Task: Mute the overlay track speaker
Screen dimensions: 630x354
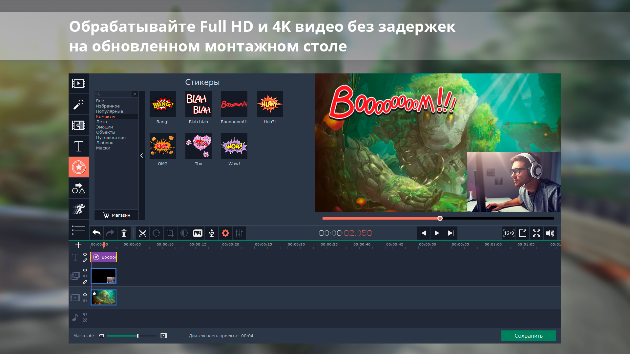Action: click(85, 276)
